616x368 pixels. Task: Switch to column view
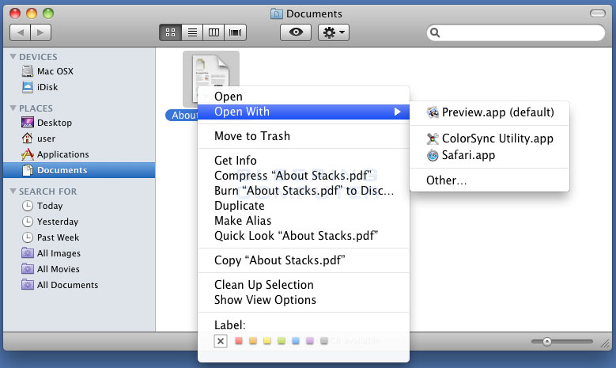[x=214, y=32]
